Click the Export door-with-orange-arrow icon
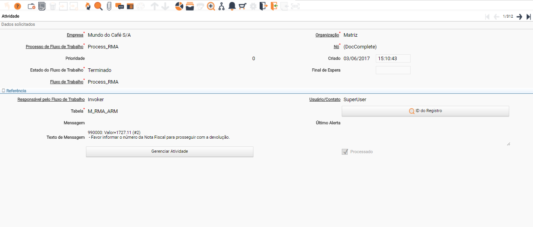The width and height of the screenshot is (533, 227). pos(264,6)
